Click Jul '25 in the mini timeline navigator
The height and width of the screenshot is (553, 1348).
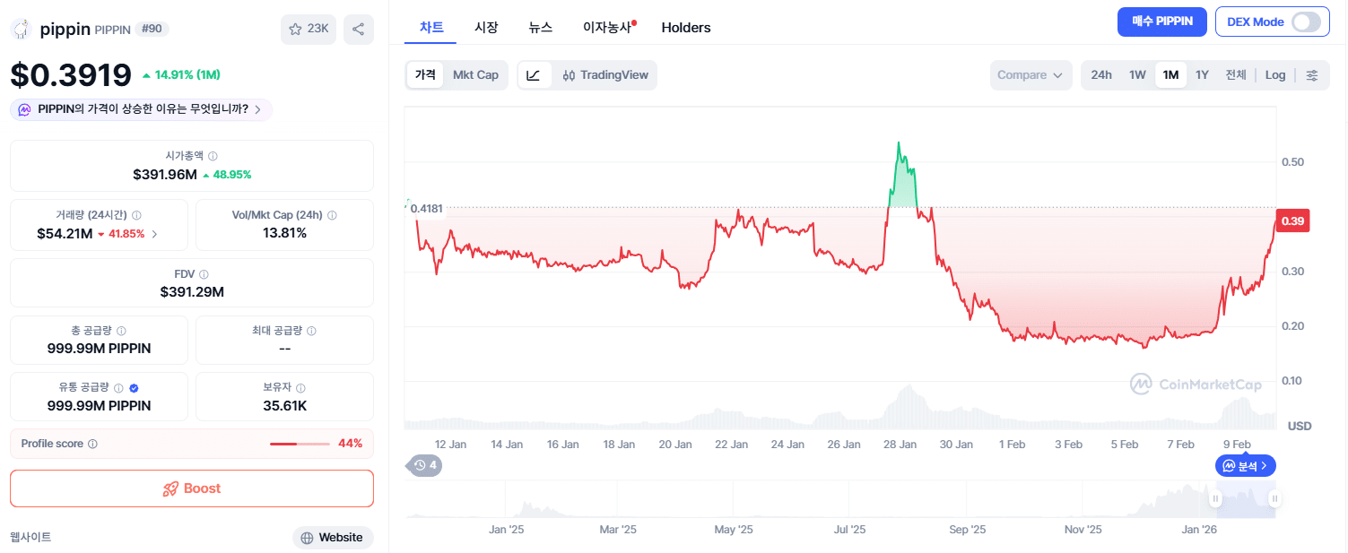pos(849,530)
